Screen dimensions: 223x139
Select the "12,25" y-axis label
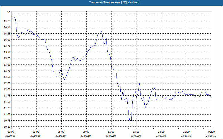pos(7,83)
